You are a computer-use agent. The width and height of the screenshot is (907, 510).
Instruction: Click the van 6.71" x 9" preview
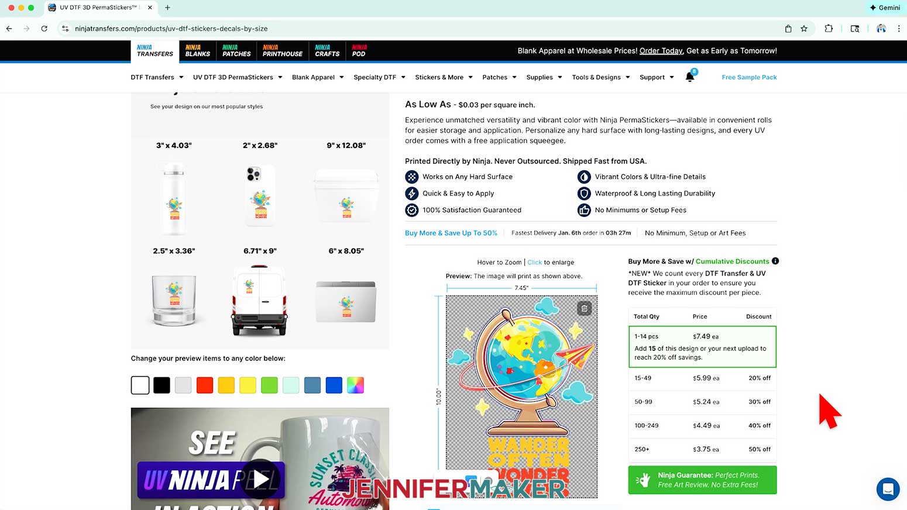tap(260, 300)
